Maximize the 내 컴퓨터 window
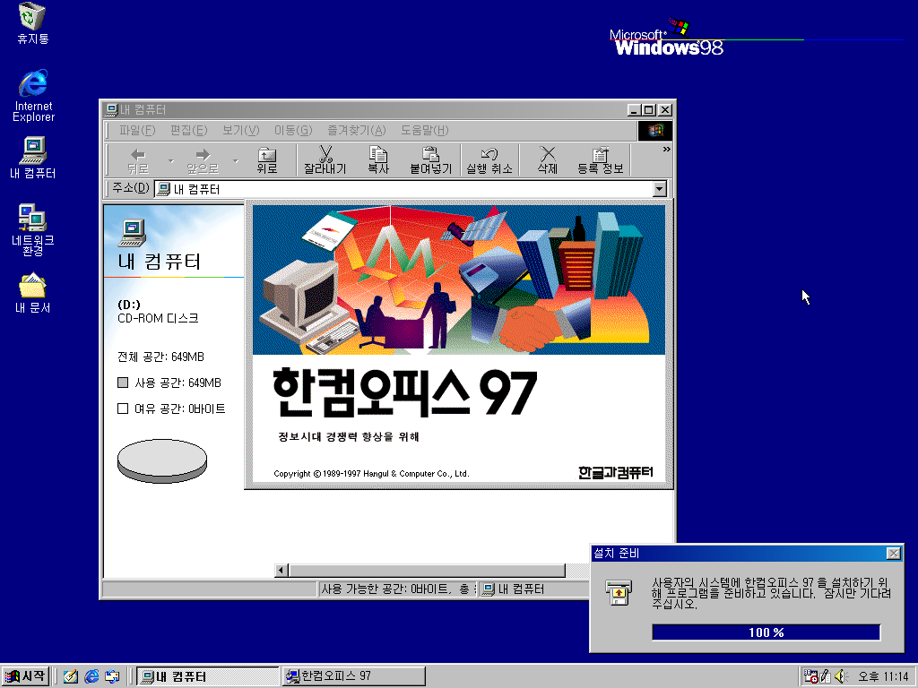This screenshot has height=688, width=918. (649, 110)
